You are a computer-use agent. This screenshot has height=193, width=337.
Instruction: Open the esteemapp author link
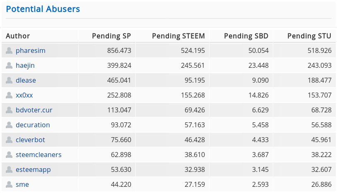point(33,169)
